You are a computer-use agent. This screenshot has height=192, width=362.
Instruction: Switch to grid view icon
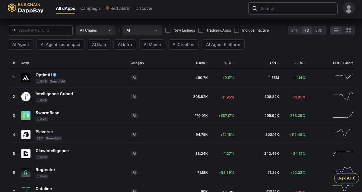(x=348, y=30)
